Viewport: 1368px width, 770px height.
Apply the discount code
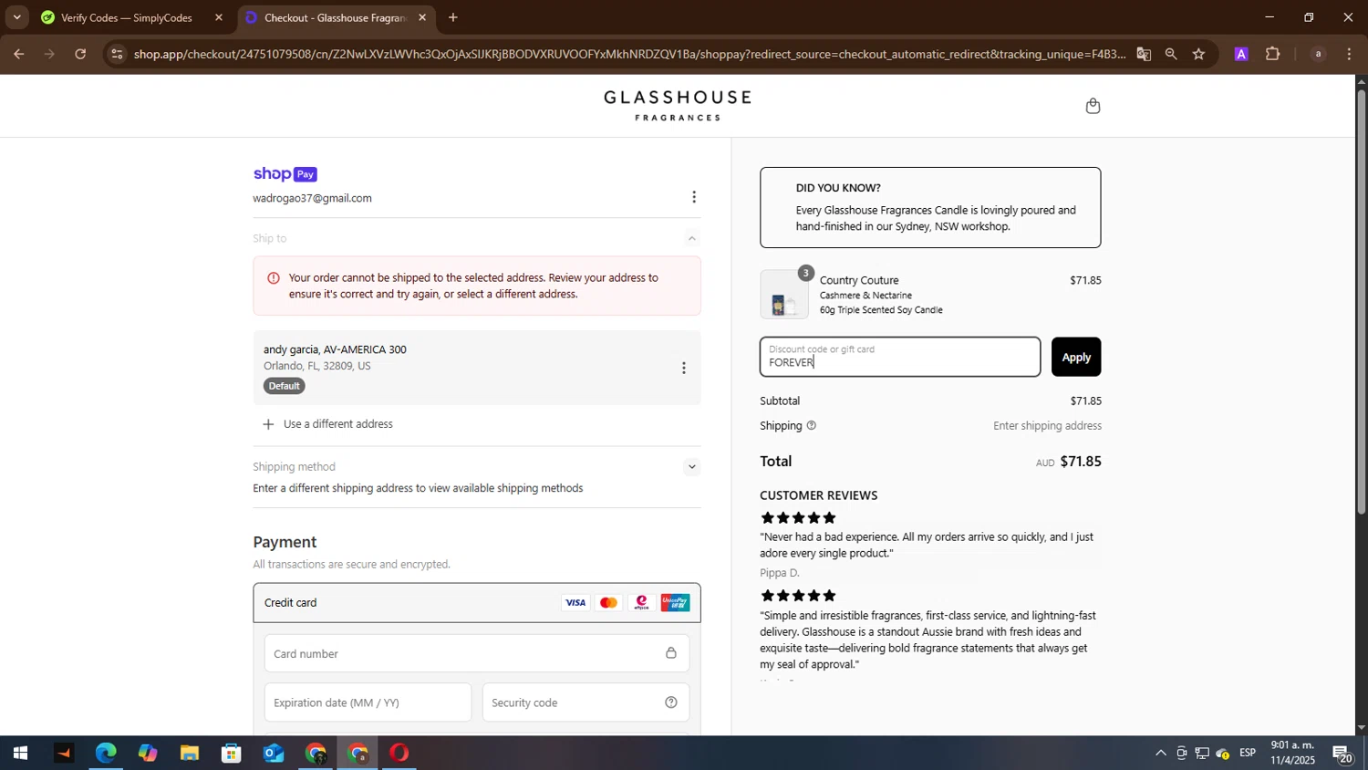tap(1076, 357)
